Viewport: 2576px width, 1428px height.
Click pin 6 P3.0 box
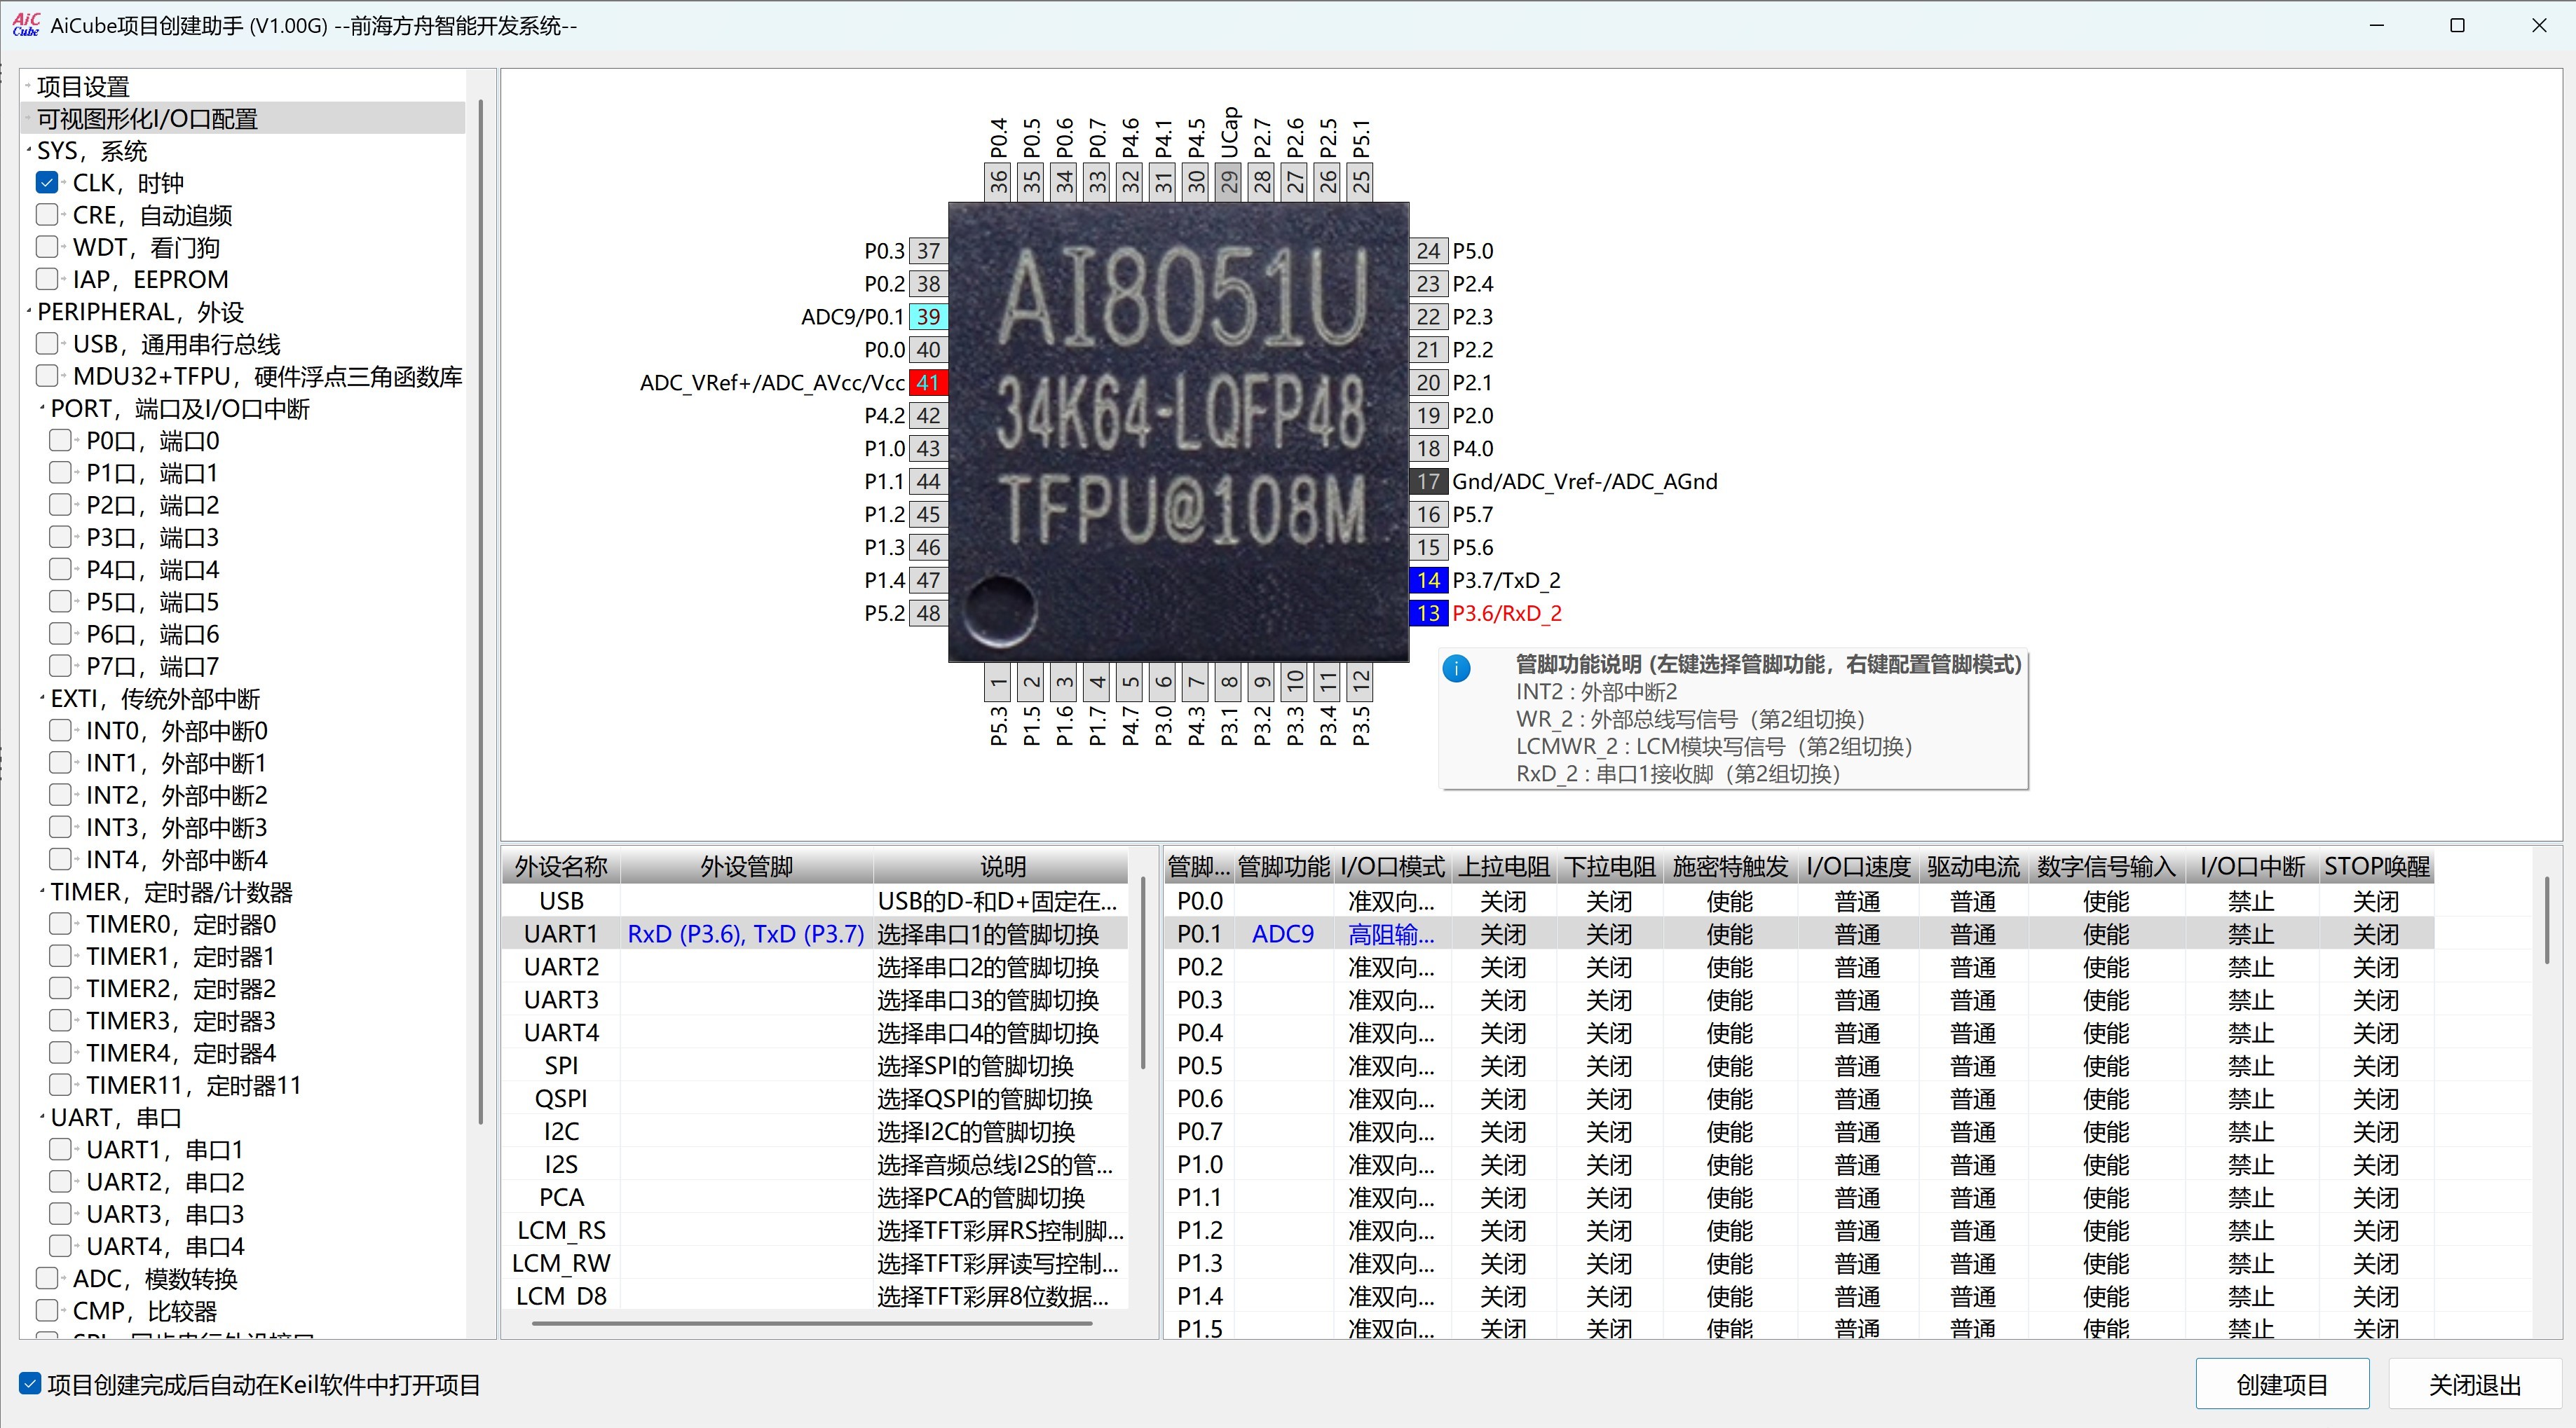1163,684
